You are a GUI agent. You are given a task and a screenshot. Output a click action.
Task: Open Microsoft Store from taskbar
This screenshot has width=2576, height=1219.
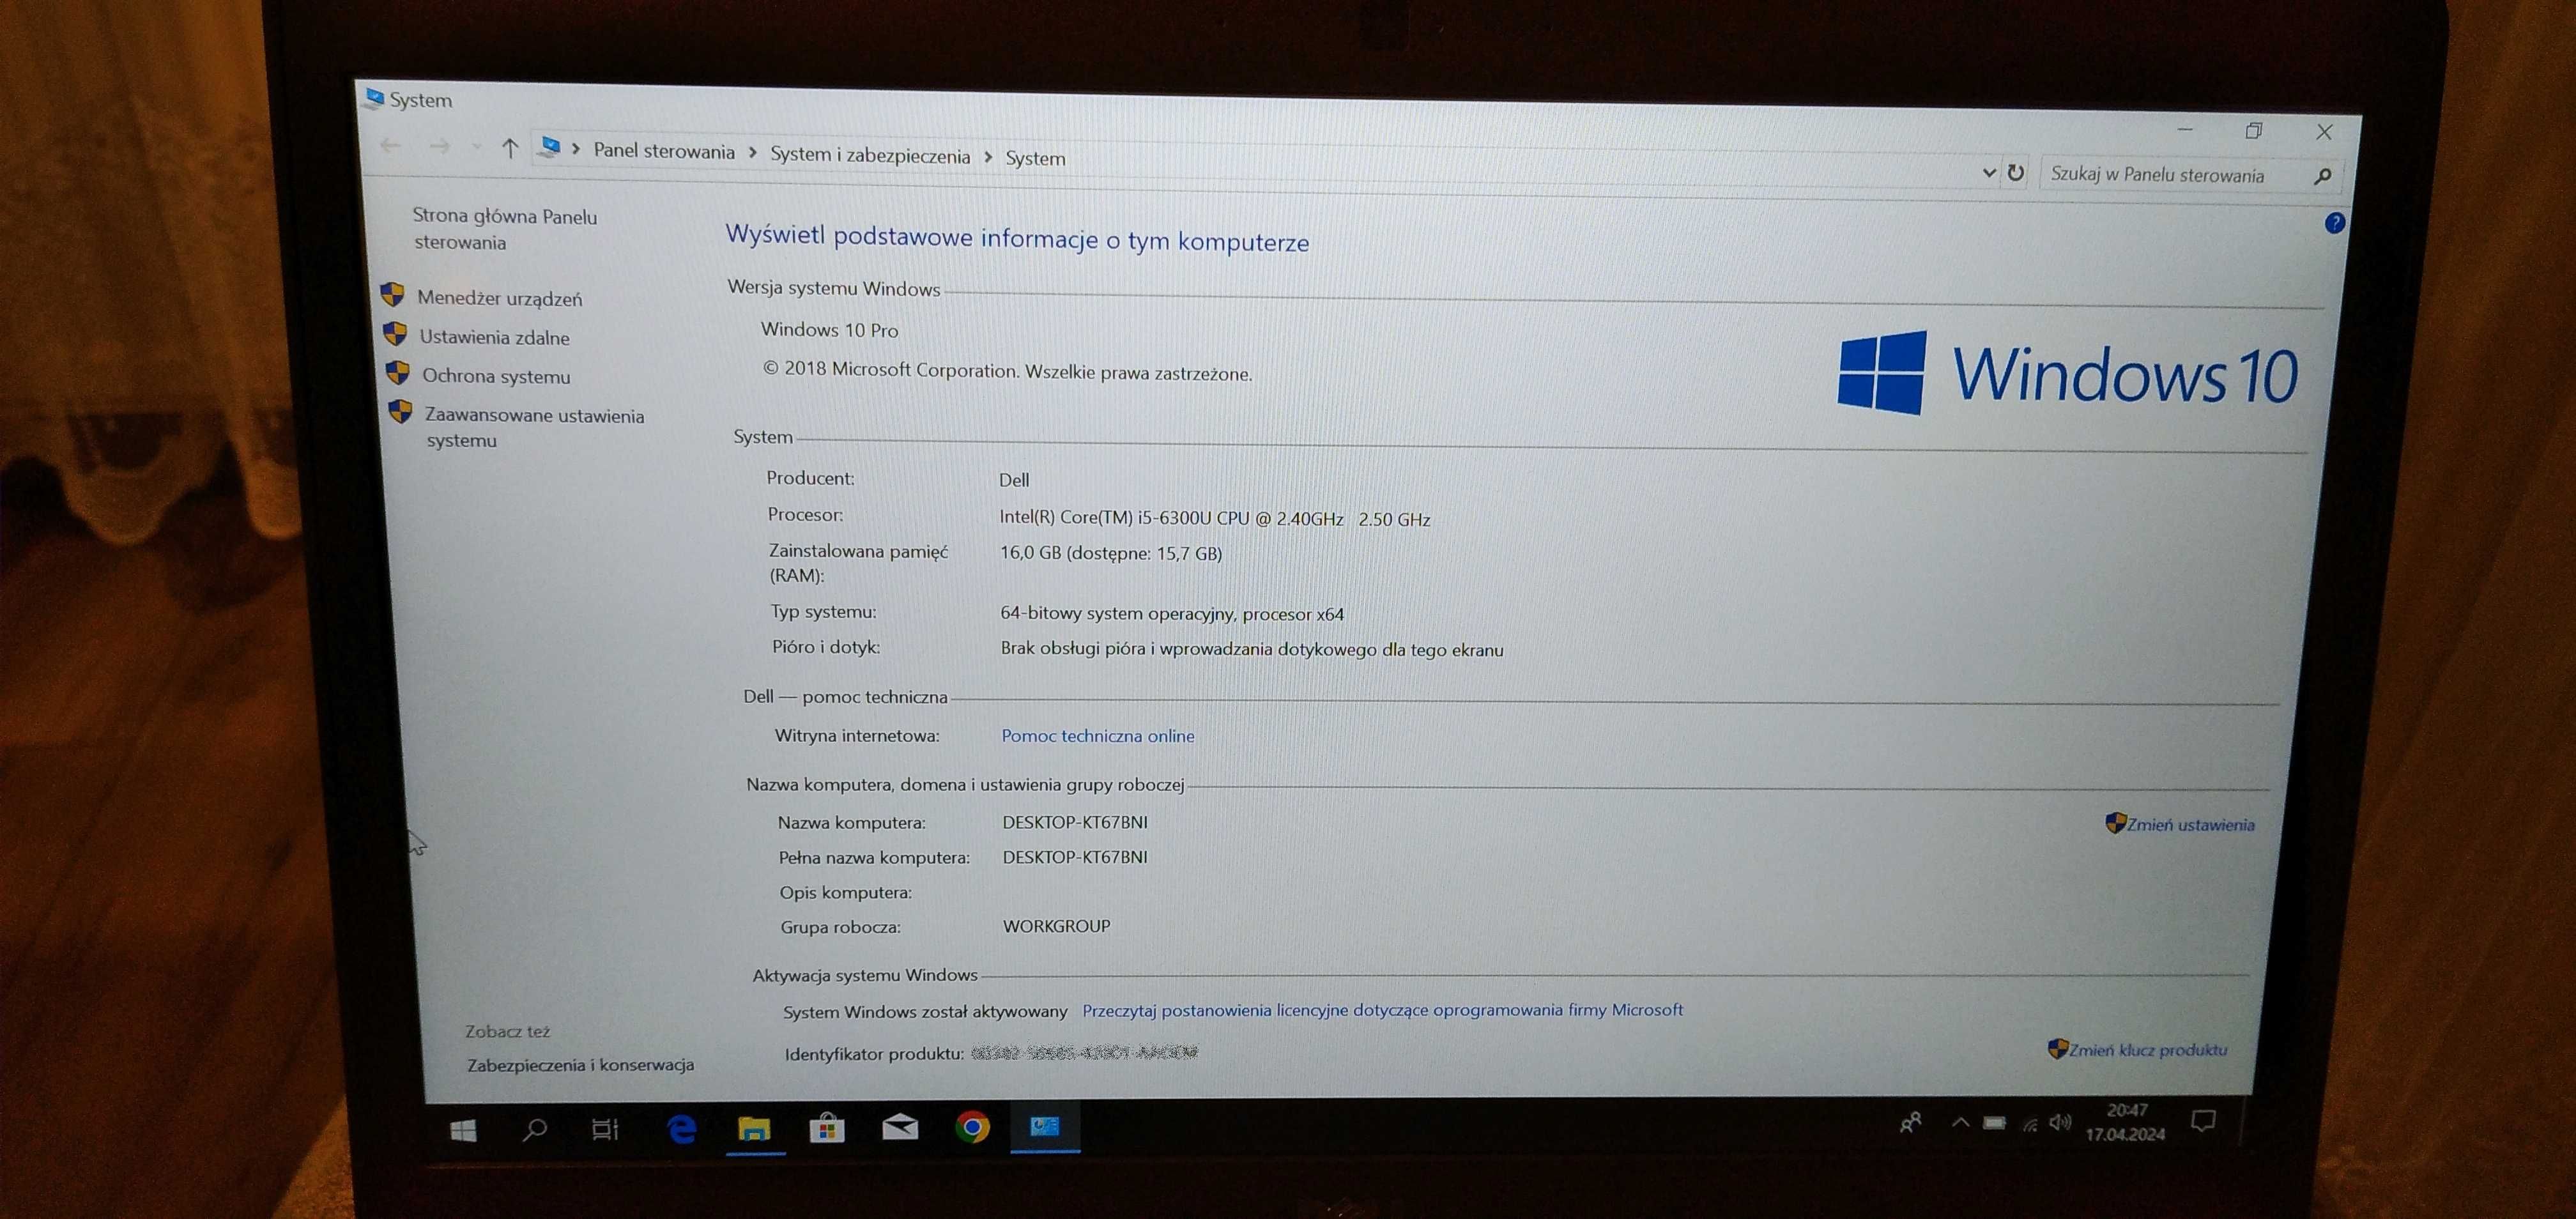point(826,1128)
